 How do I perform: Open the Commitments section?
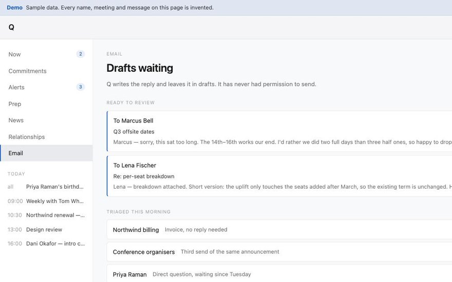[x=46, y=71]
